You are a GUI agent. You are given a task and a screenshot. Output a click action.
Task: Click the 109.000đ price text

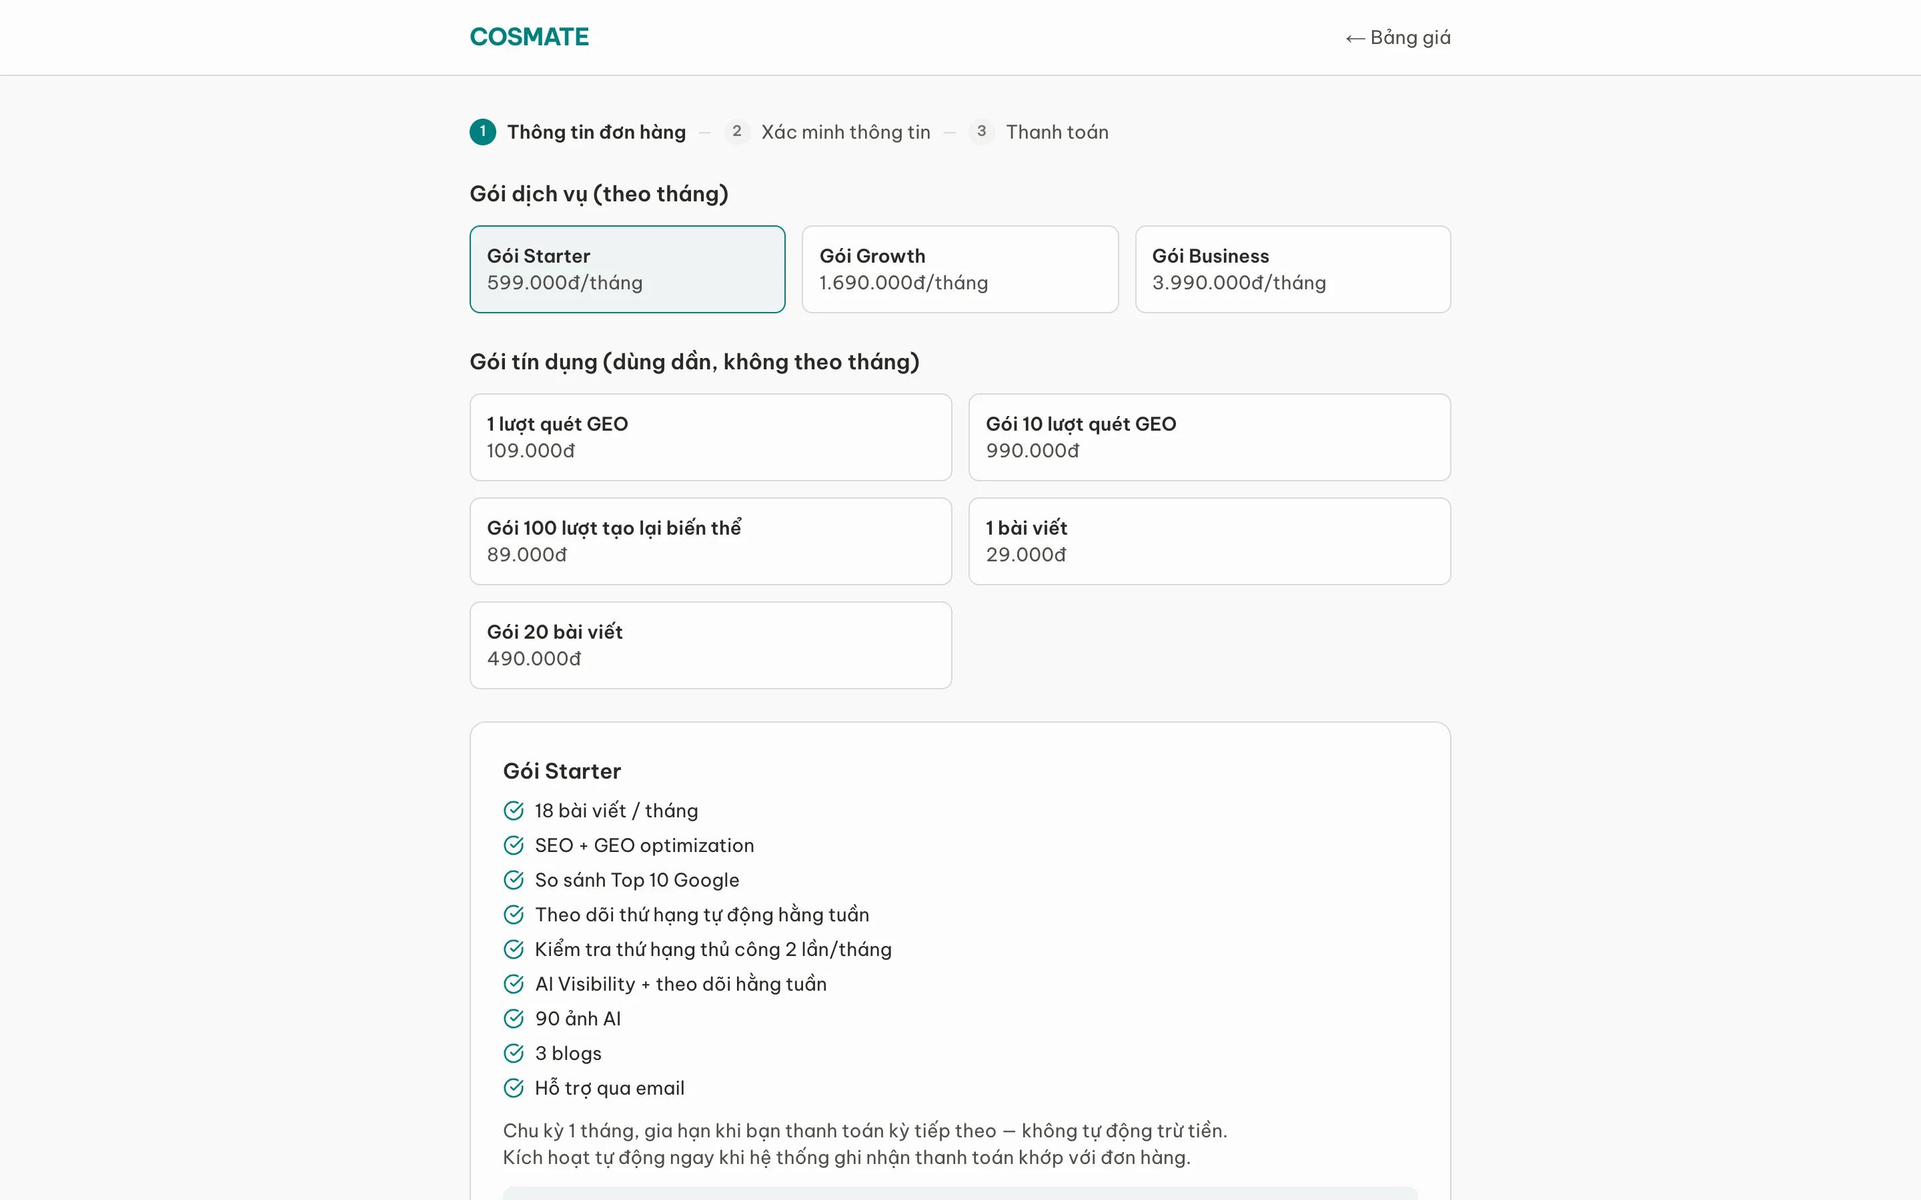(x=531, y=451)
